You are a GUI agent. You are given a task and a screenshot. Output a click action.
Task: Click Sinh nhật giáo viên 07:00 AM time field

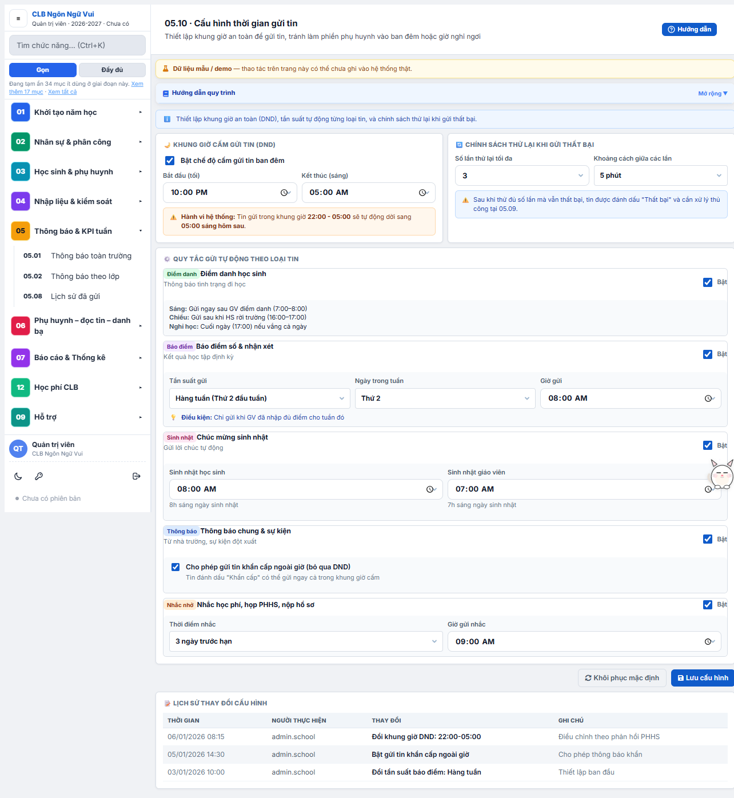(584, 489)
